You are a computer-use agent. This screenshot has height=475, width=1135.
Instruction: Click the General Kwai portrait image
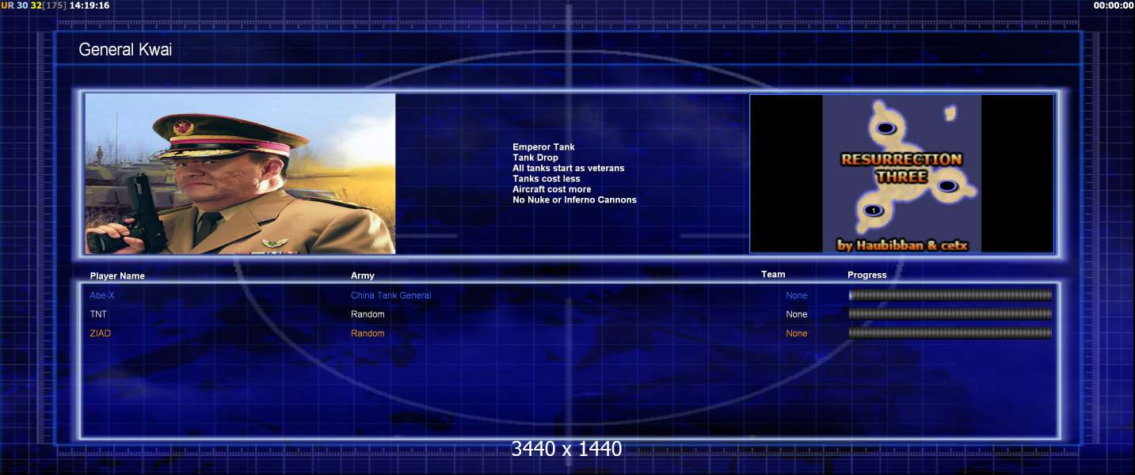tap(240, 173)
